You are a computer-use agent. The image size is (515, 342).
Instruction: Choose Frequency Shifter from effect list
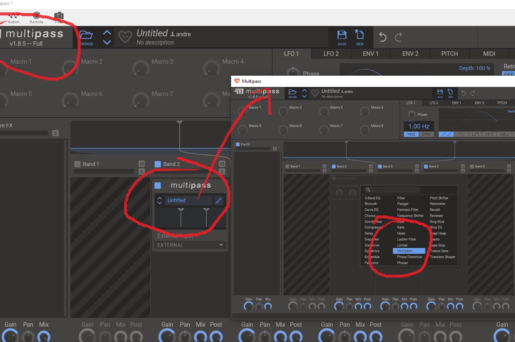[x=410, y=216]
